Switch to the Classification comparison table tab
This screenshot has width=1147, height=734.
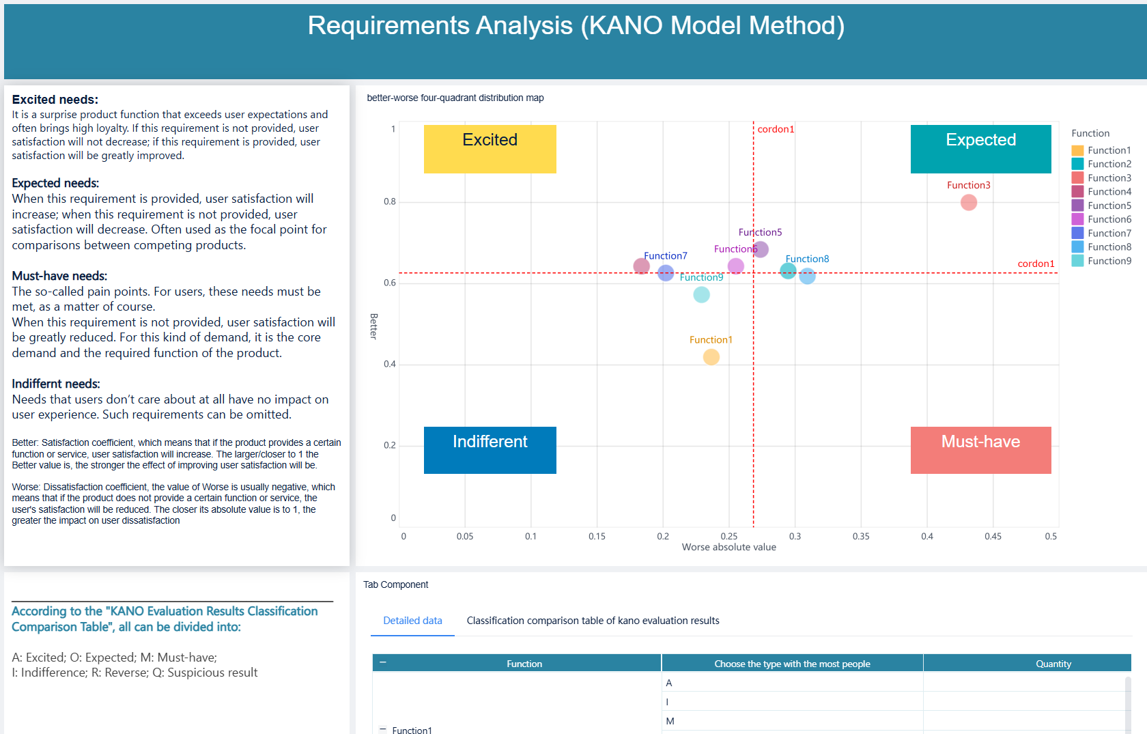point(593,621)
